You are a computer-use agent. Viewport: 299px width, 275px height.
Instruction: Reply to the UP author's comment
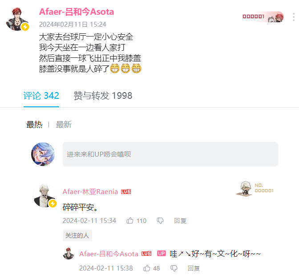(x=194, y=268)
